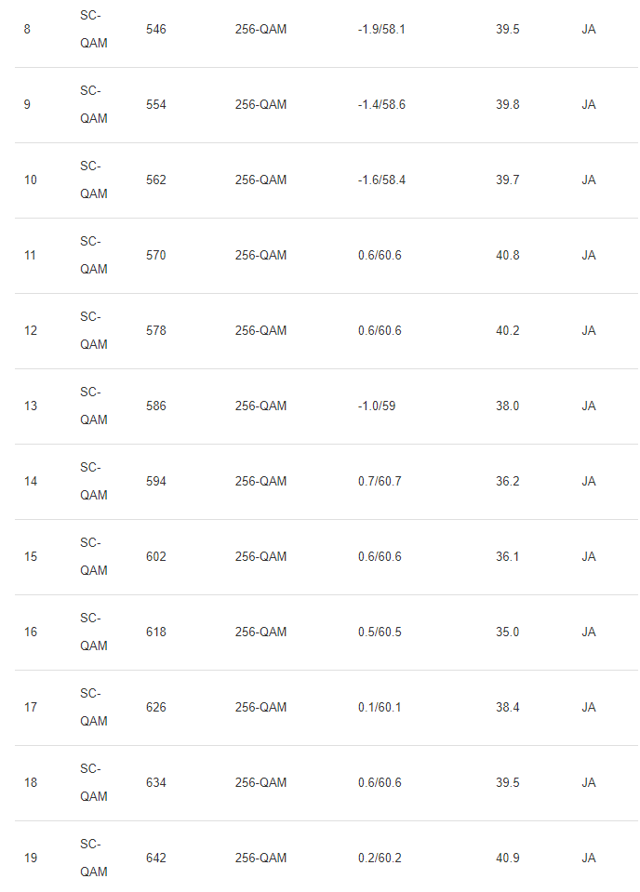
Task: Select the 36.1 MER value
Action: tap(508, 557)
